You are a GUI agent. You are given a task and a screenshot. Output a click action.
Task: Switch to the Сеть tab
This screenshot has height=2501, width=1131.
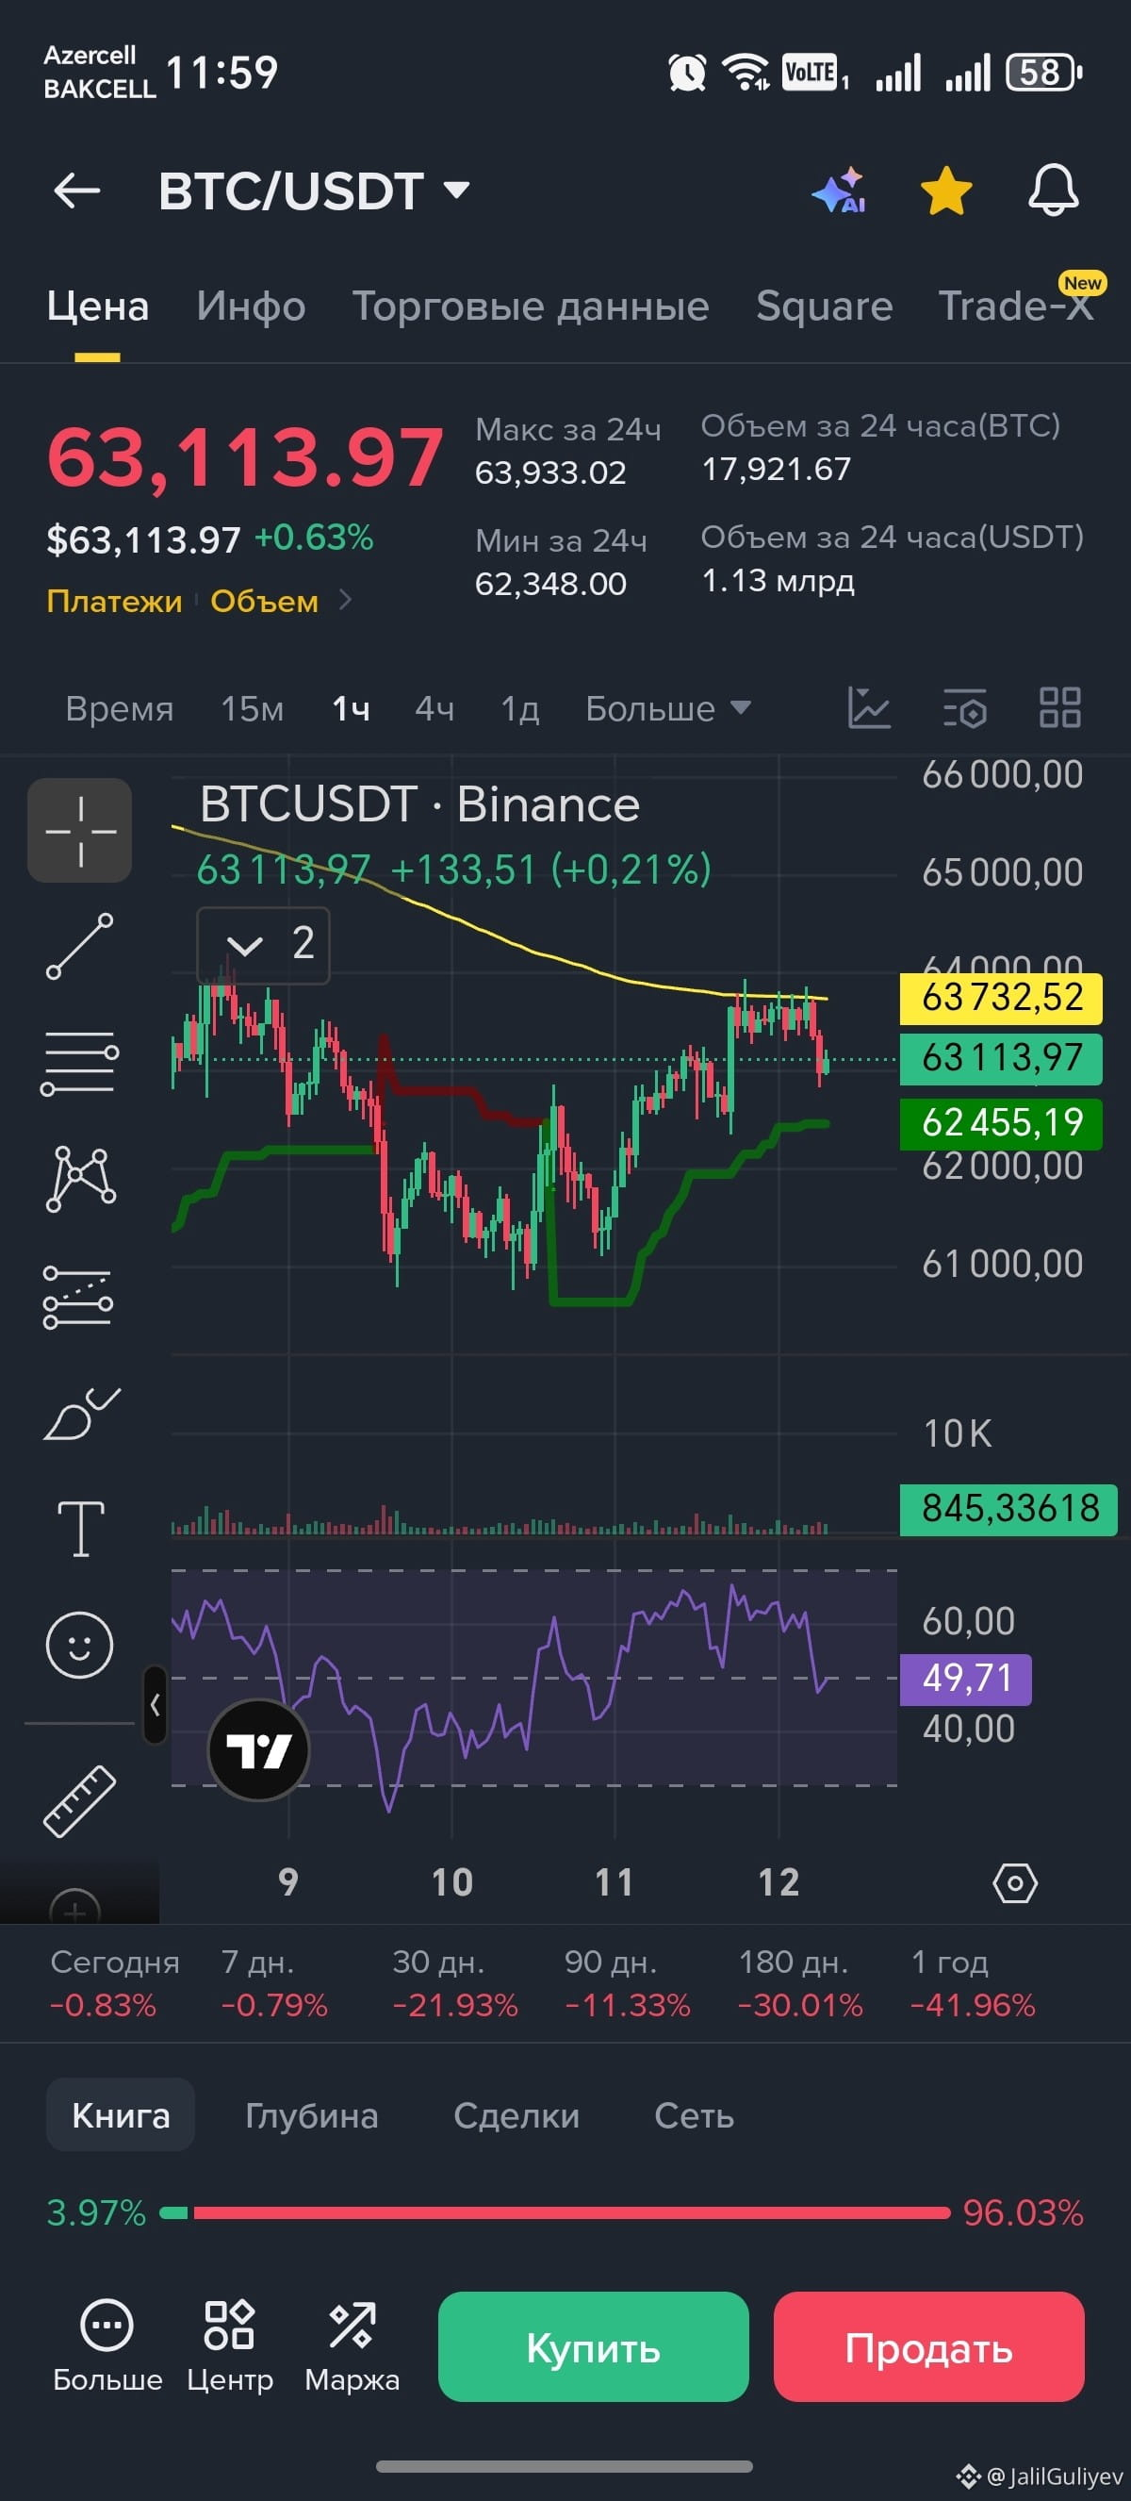[x=694, y=2115]
